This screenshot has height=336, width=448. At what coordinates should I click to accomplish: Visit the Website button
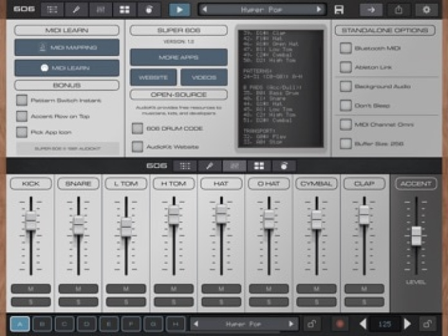pyautogui.click(x=153, y=77)
